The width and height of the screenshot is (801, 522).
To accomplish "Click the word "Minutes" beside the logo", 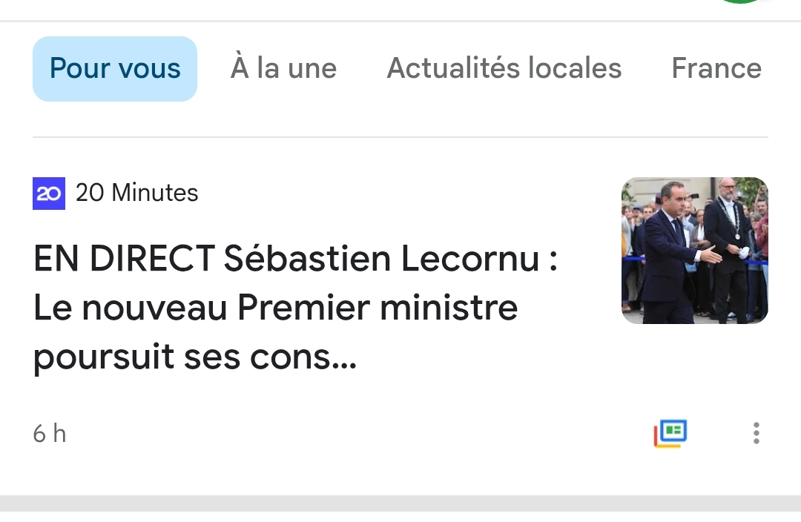I will [154, 194].
